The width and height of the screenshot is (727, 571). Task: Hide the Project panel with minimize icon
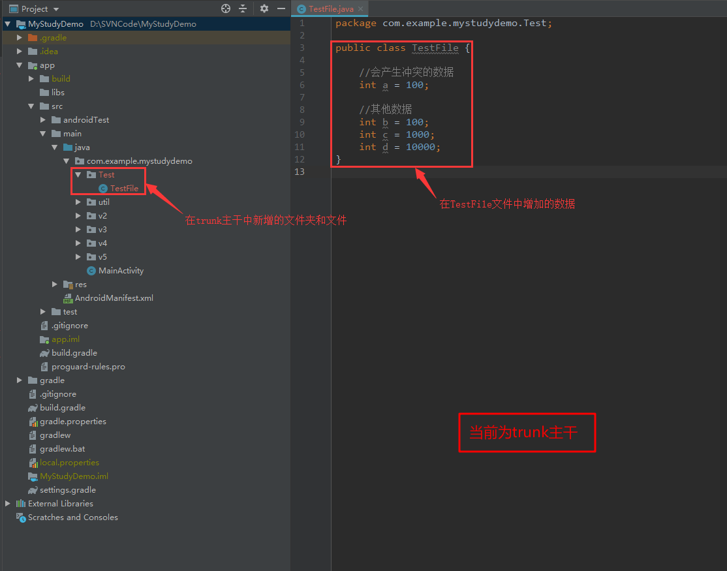point(281,8)
